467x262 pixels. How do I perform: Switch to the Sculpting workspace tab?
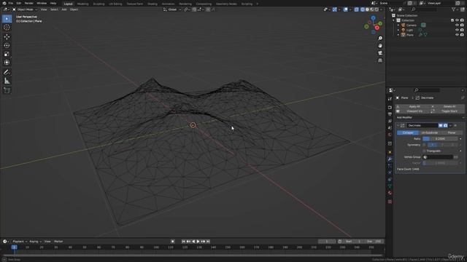(x=99, y=4)
